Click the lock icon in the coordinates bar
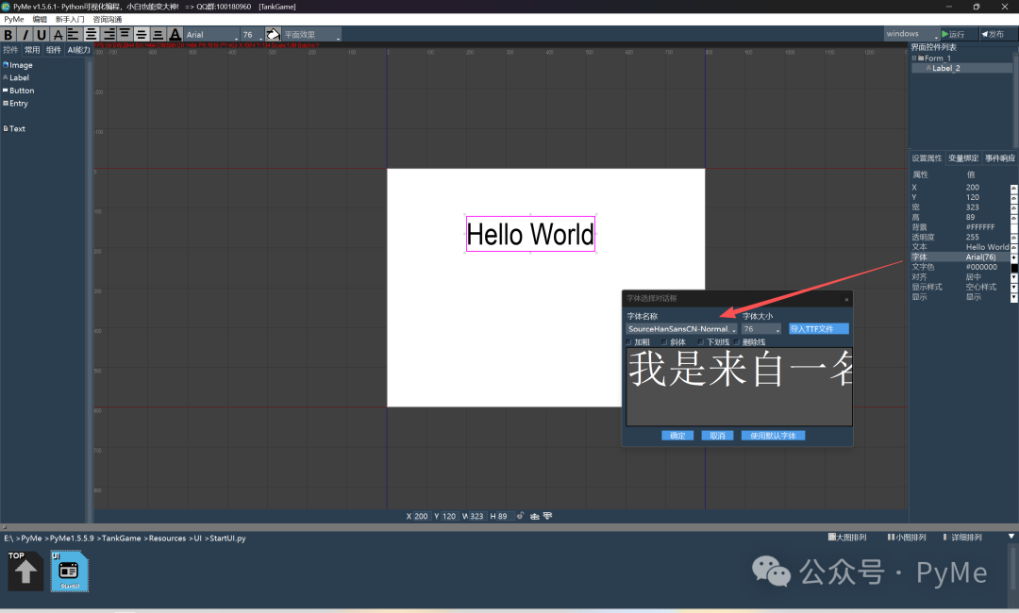This screenshot has width=1019, height=613. pos(520,516)
